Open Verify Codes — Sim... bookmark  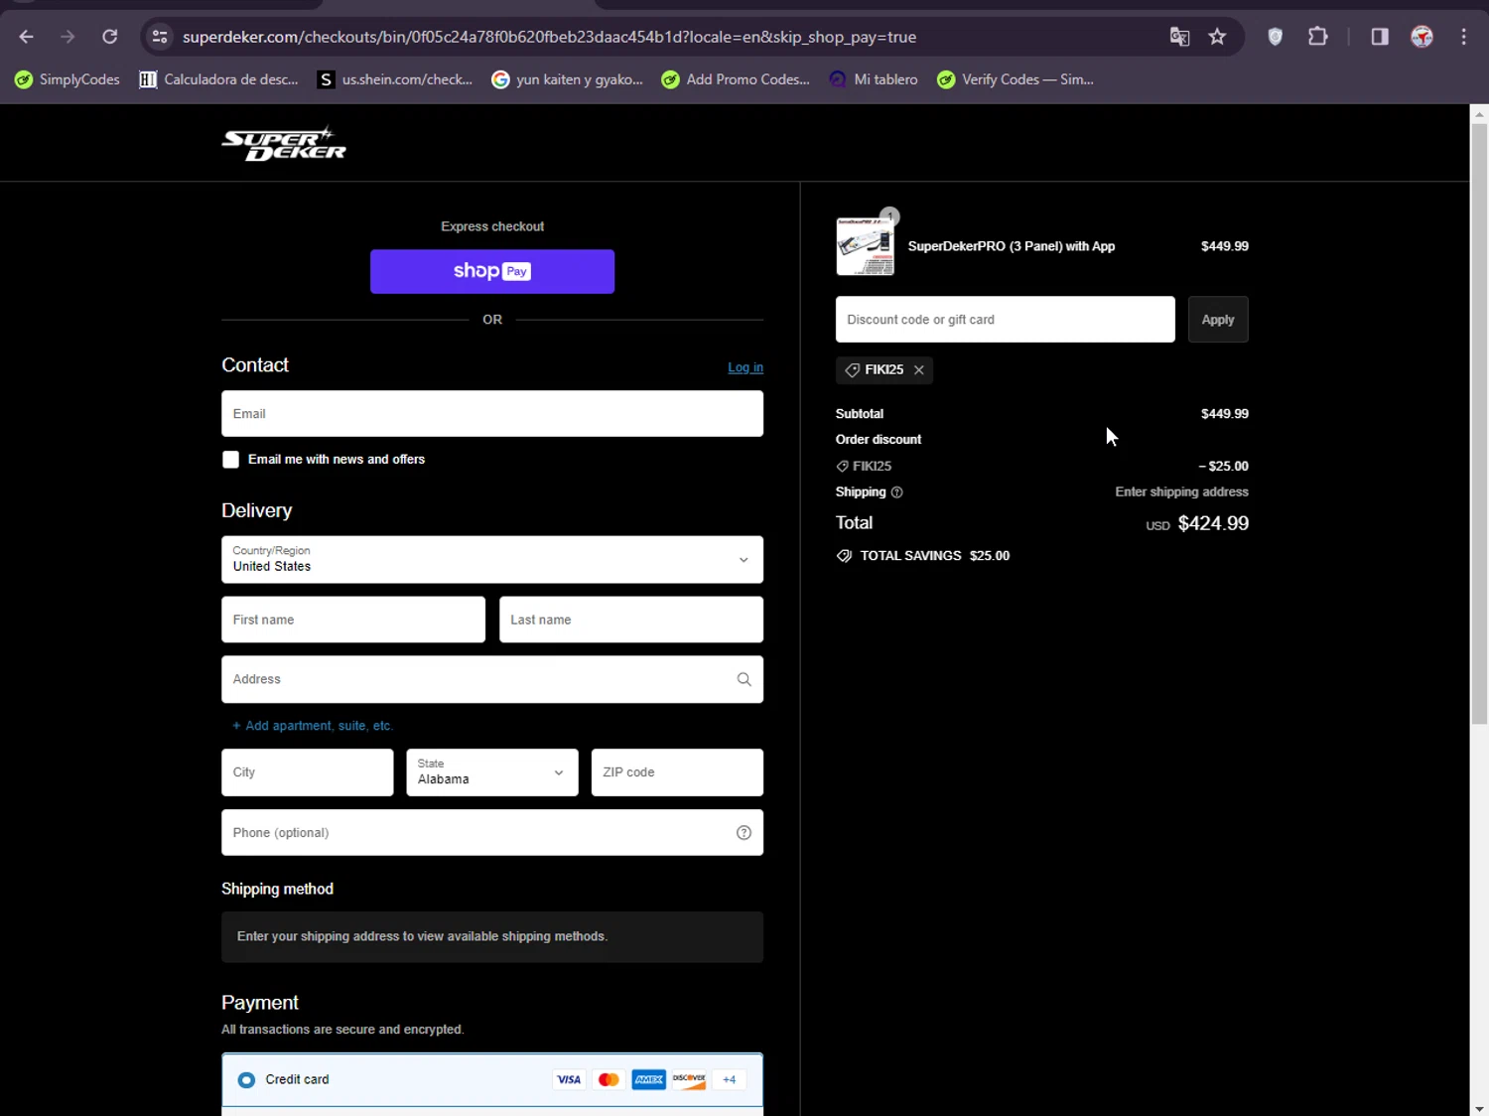[1015, 79]
